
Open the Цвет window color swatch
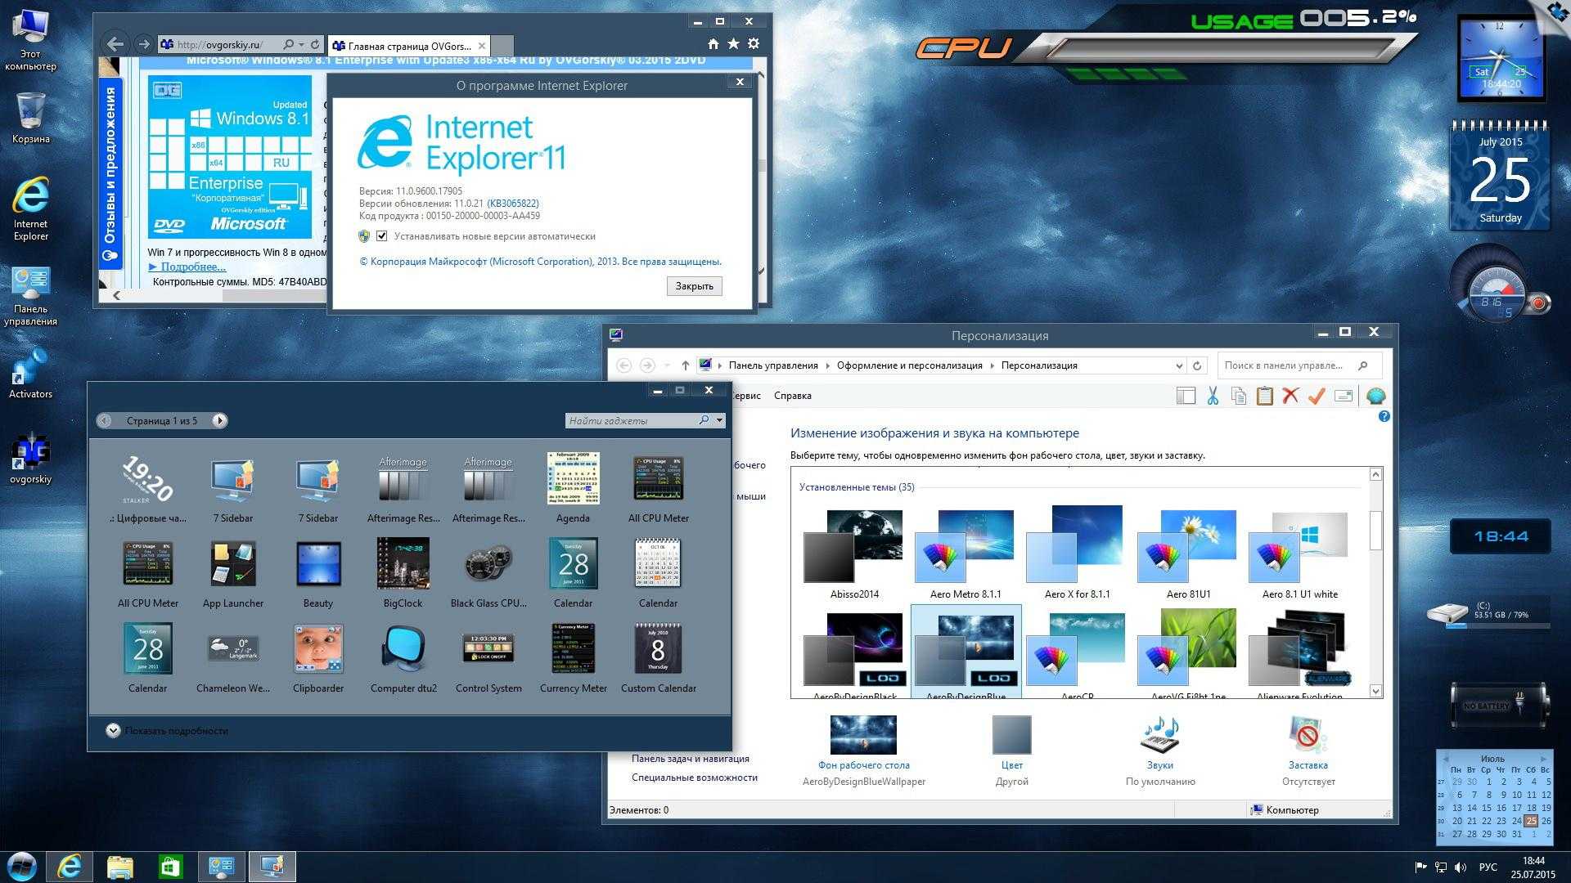coord(1011,734)
